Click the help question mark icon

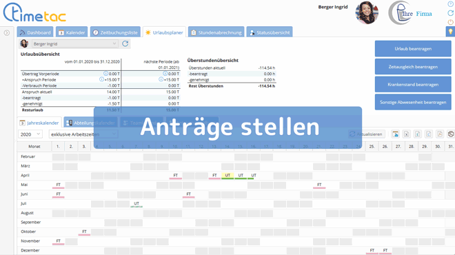point(450,4)
